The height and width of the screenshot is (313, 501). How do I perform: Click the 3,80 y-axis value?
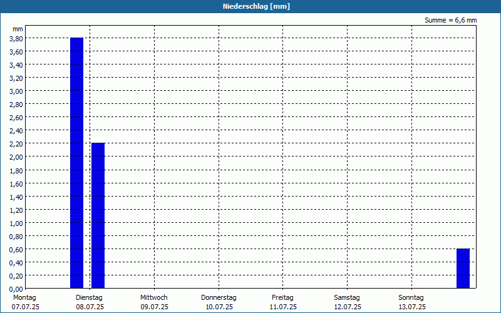16,39
